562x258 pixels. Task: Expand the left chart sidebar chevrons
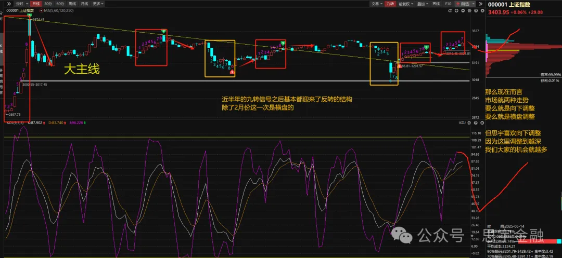click(9, 4)
